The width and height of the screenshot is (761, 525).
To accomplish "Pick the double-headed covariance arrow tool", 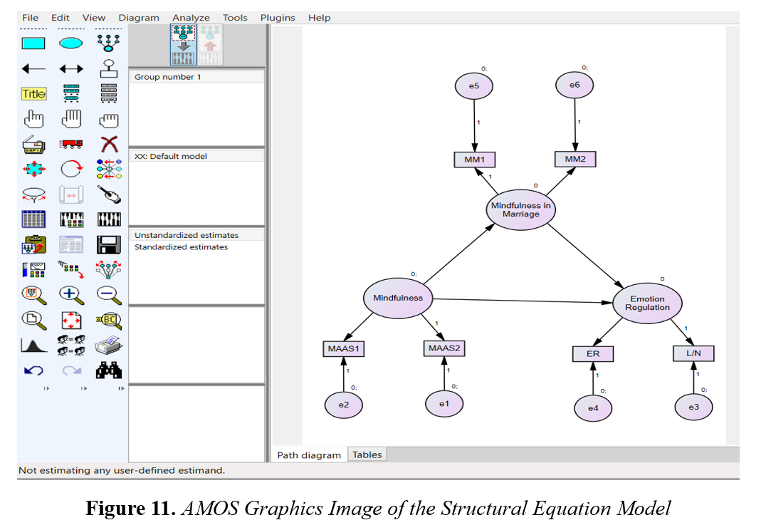I will [70, 69].
